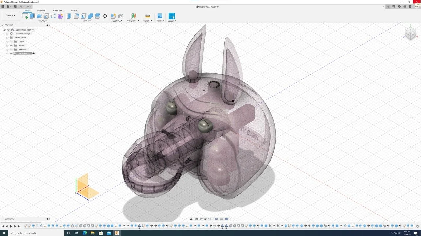Click the Zoom magnifier tool

click(205, 219)
